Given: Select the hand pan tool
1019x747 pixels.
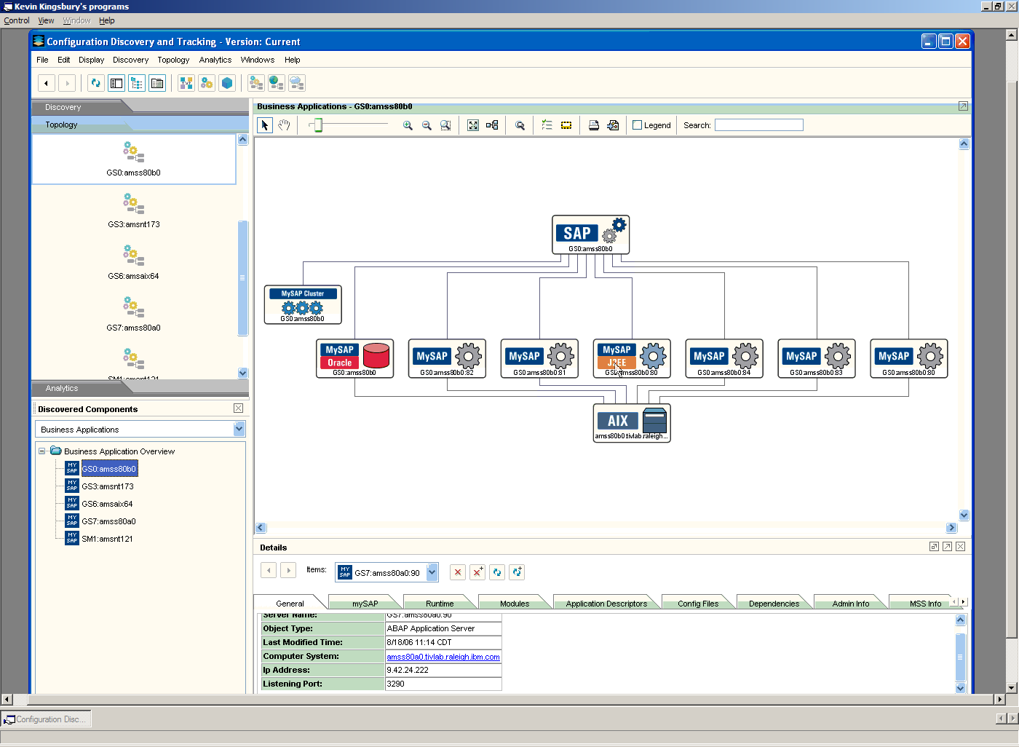Looking at the screenshot, I should coord(284,125).
